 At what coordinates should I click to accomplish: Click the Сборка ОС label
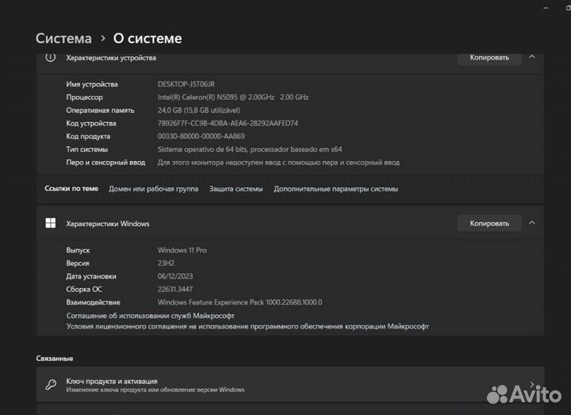[x=84, y=290]
